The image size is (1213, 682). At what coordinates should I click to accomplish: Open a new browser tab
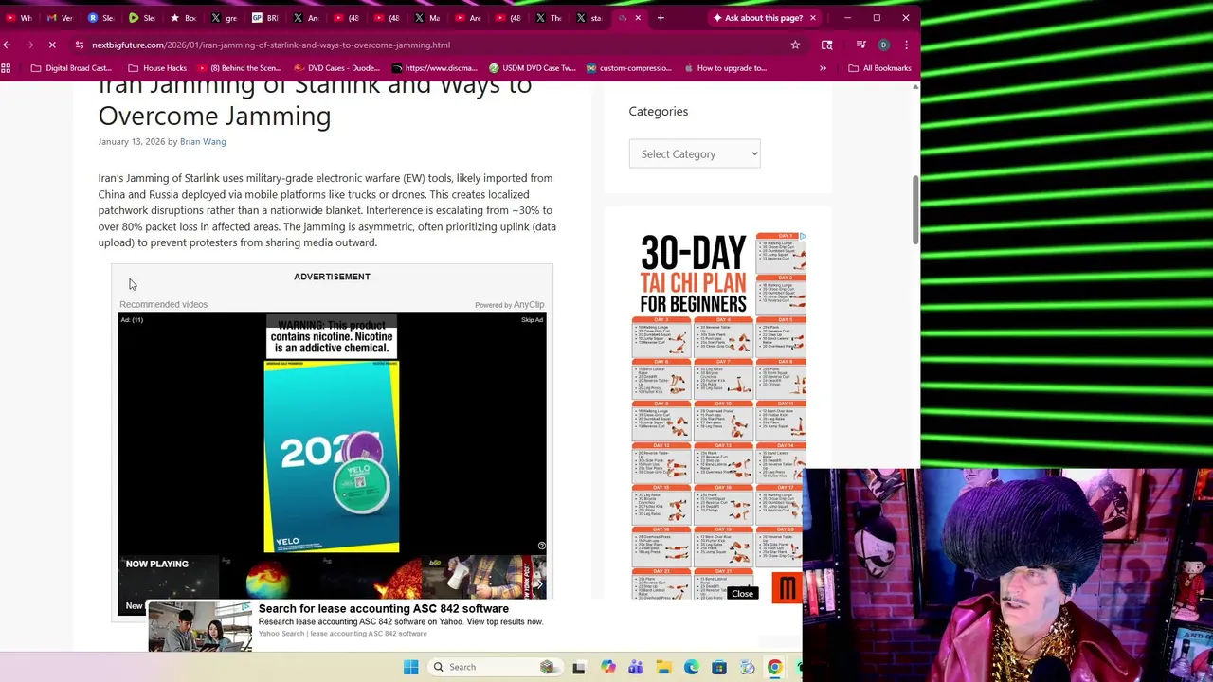(x=661, y=18)
